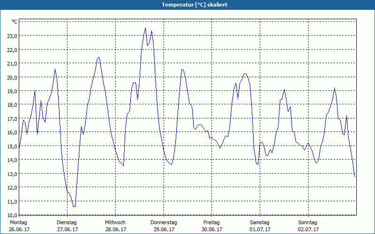Click the 17,0 y-axis label
The height and width of the screenshot is (234, 375).
(x=12, y=119)
